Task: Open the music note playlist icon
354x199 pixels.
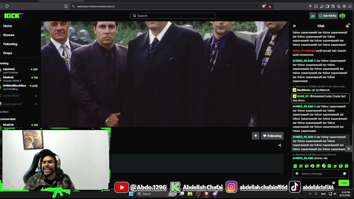Action: (322, 6)
